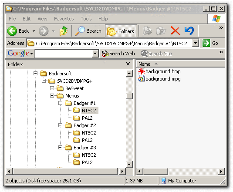Viewport: 233px width, 192px height.
Task: Open the background.bmp file icon
Action: (142, 71)
